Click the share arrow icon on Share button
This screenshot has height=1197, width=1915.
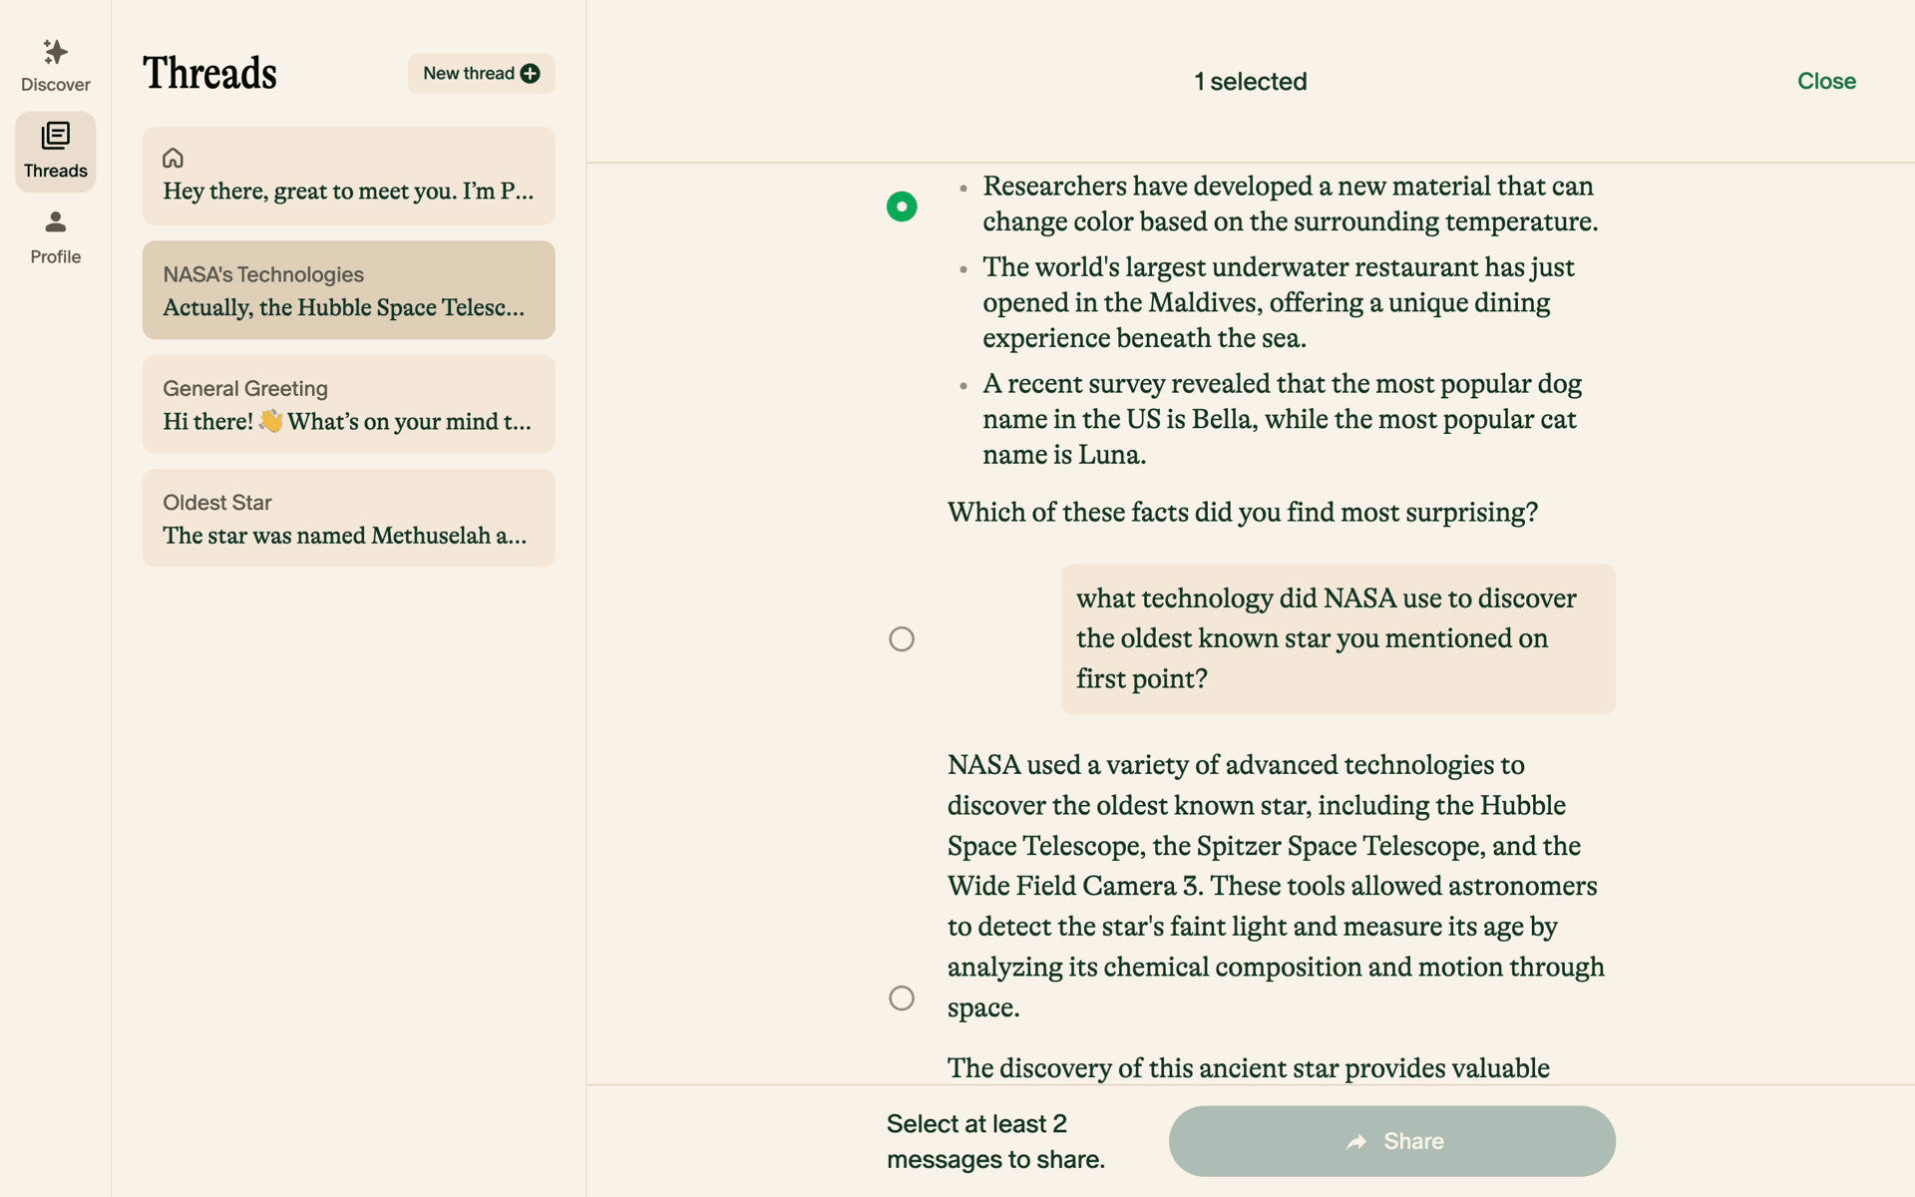pos(1356,1141)
